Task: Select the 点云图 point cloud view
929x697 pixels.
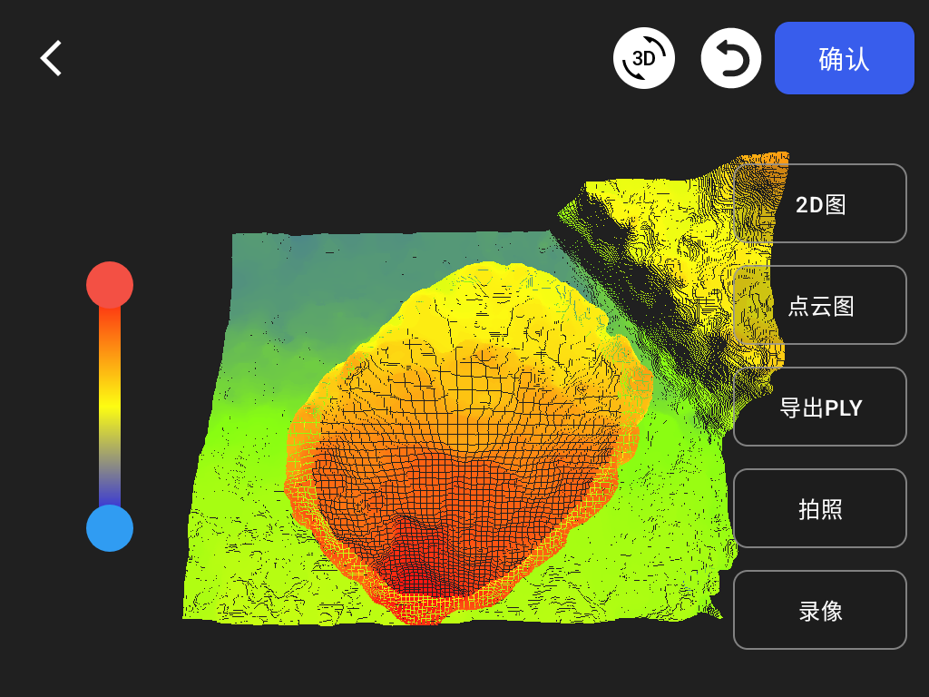Action: 820,306
